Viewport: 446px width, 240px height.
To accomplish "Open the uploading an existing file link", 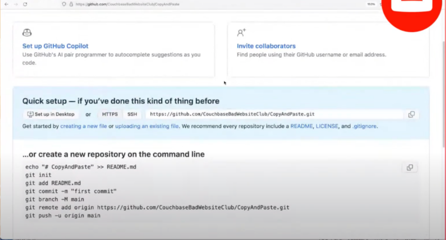I will point(147,126).
